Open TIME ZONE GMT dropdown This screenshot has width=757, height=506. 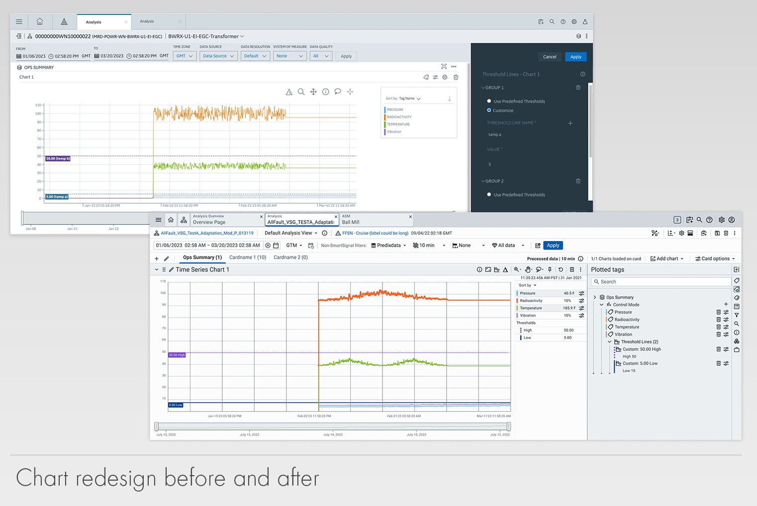[185, 56]
